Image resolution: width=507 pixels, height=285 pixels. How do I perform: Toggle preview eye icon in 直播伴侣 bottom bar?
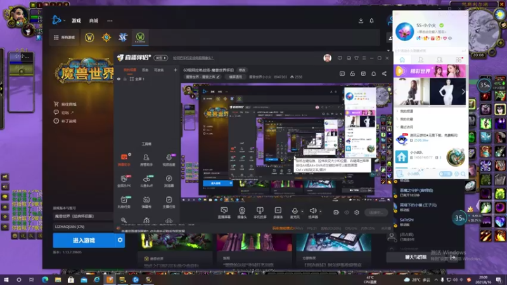coord(347,212)
